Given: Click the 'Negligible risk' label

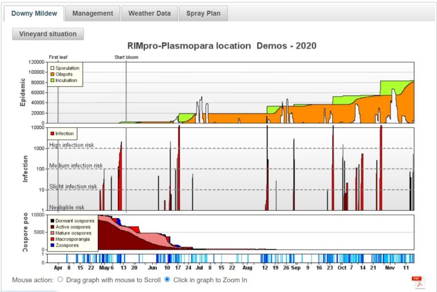Looking at the screenshot, I should click(x=67, y=207).
